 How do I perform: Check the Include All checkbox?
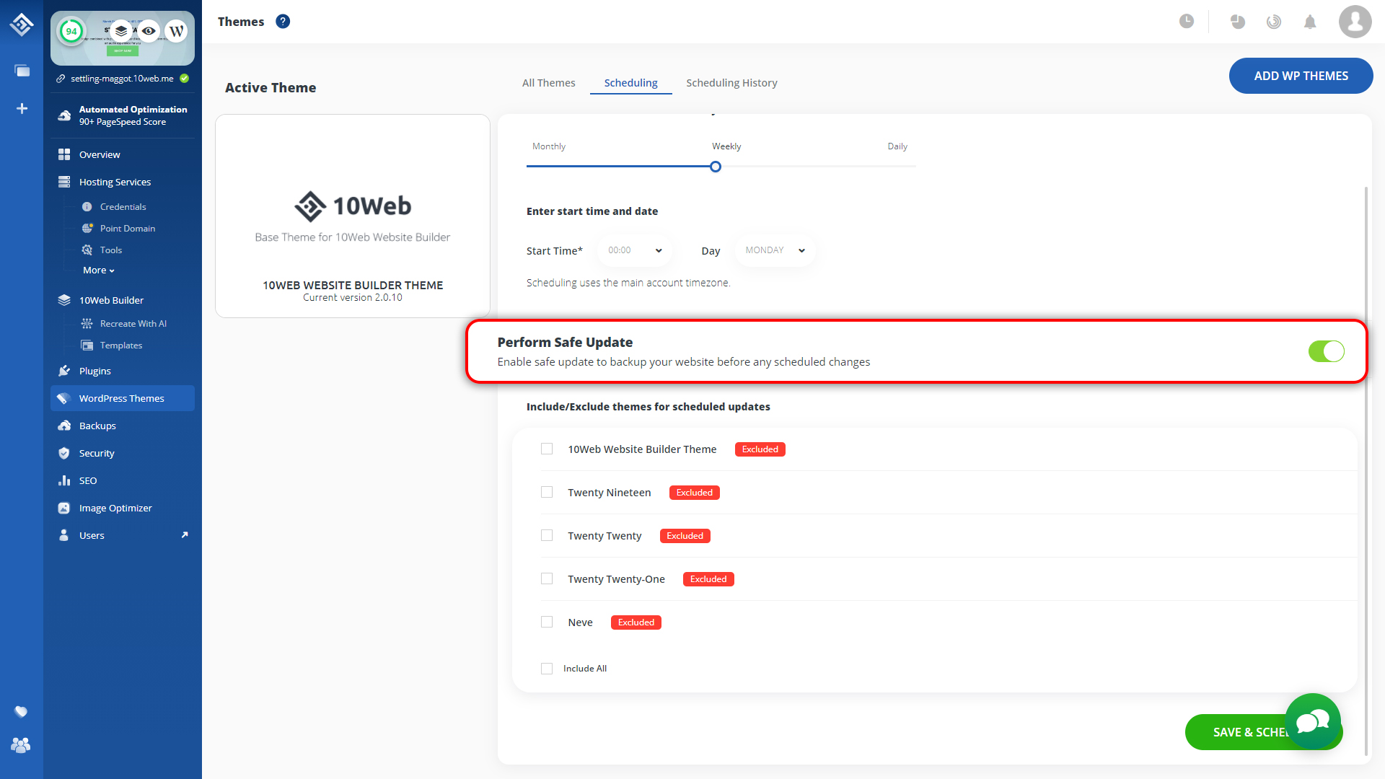(x=547, y=669)
